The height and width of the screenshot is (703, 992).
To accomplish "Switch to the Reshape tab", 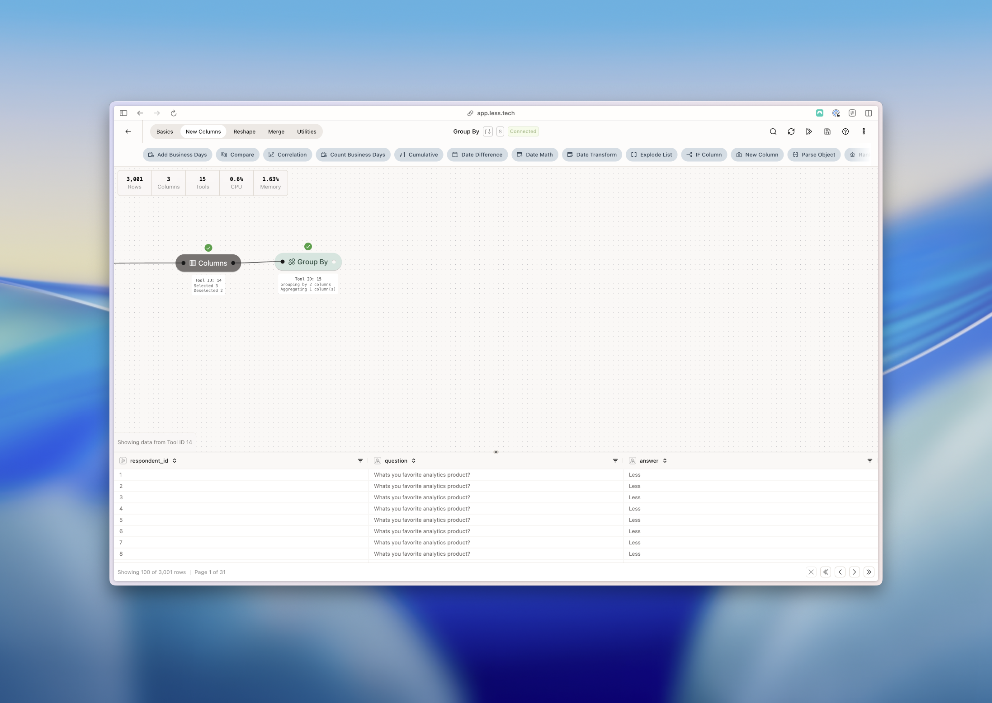I will click(244, 131).
